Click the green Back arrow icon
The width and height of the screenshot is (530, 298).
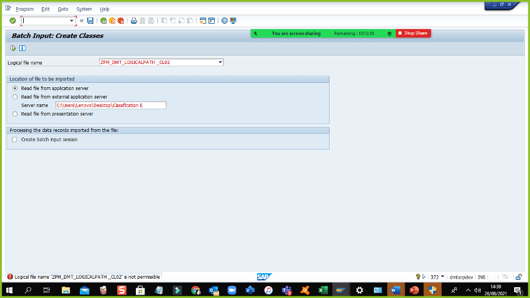104,21
